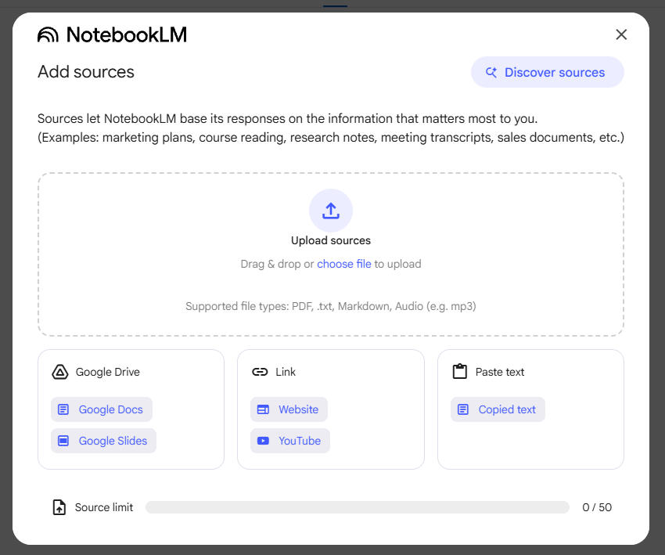Click the Google Drive triangle icon
The width and height of the screenshot is (665, 555).
click(x=60, y=372)
